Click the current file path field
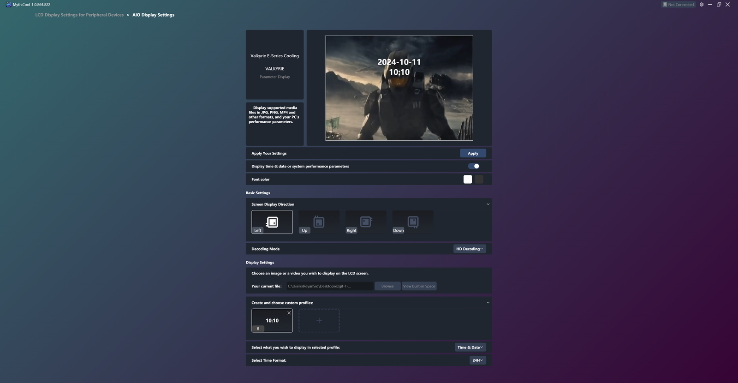738x383 pixels. pos(330,286)
